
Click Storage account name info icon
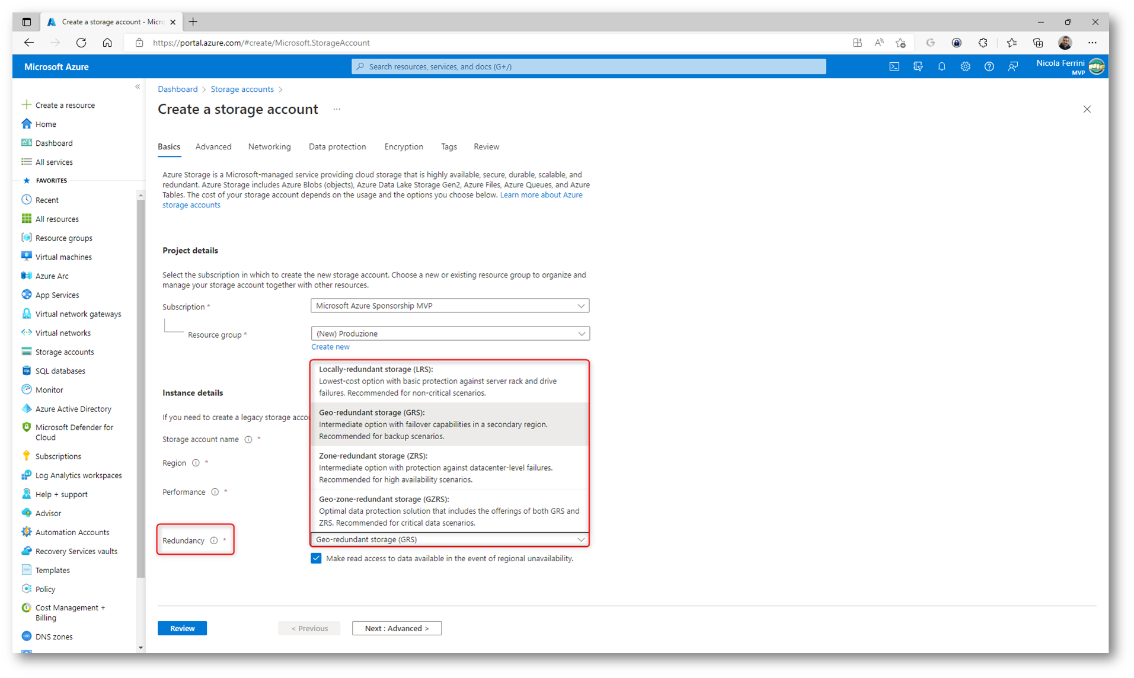248,439
